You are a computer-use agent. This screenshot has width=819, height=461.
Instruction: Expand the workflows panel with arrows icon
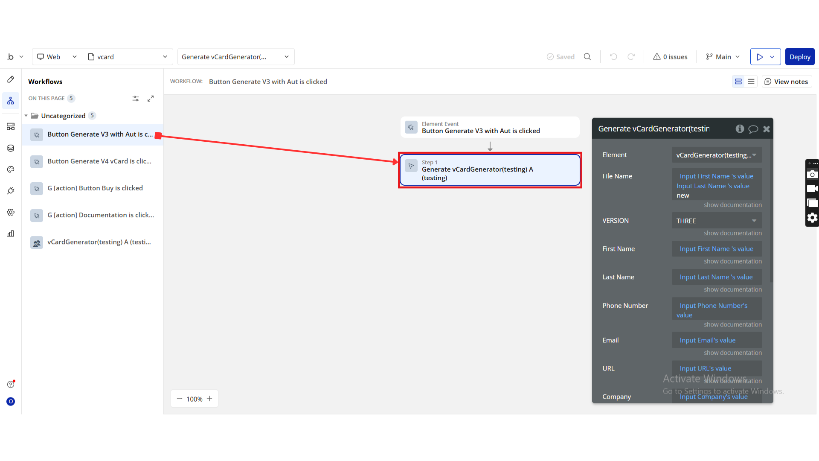pyautogui.click(x=151, y=99)
